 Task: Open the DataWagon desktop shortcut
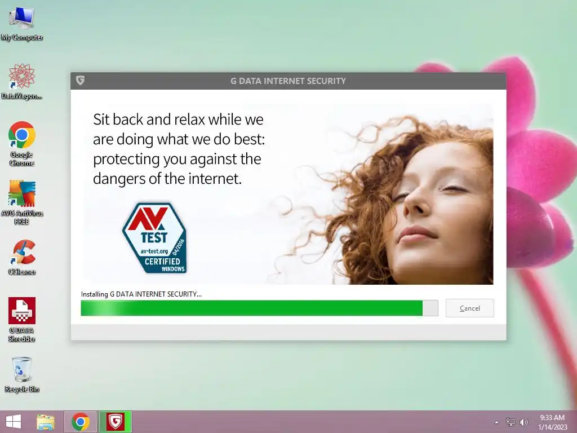pyautogui.click(x=22, y=82)
